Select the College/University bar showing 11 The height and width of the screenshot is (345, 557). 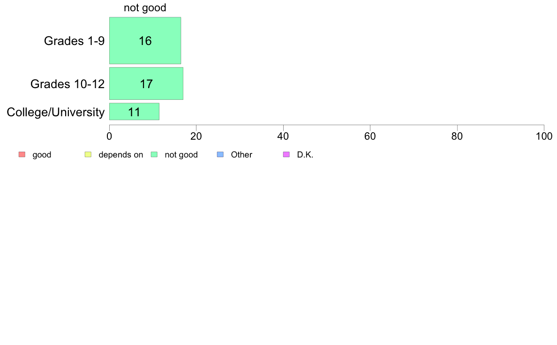tap(134, 112)
